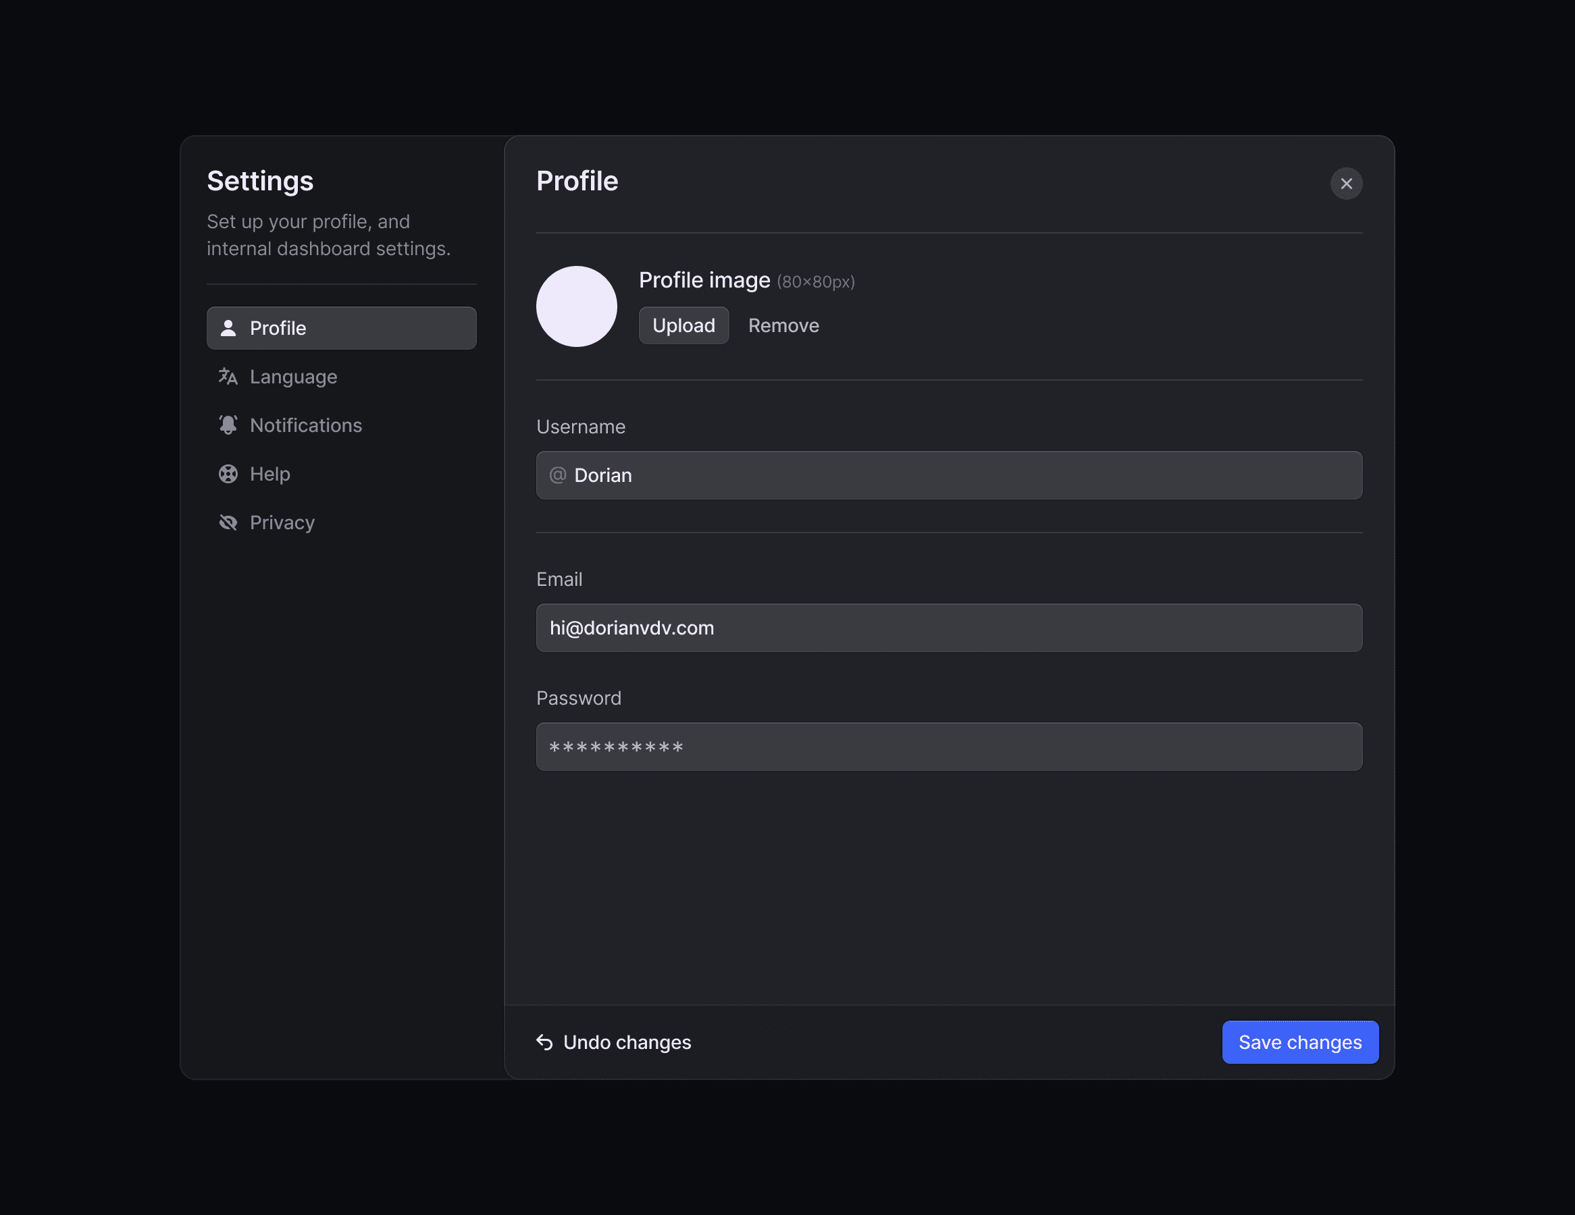Image resolution: width=1575 pixels, height=1215 pixels.
Task: Click the translate icon next to Language
Action: tap(228, 376)
